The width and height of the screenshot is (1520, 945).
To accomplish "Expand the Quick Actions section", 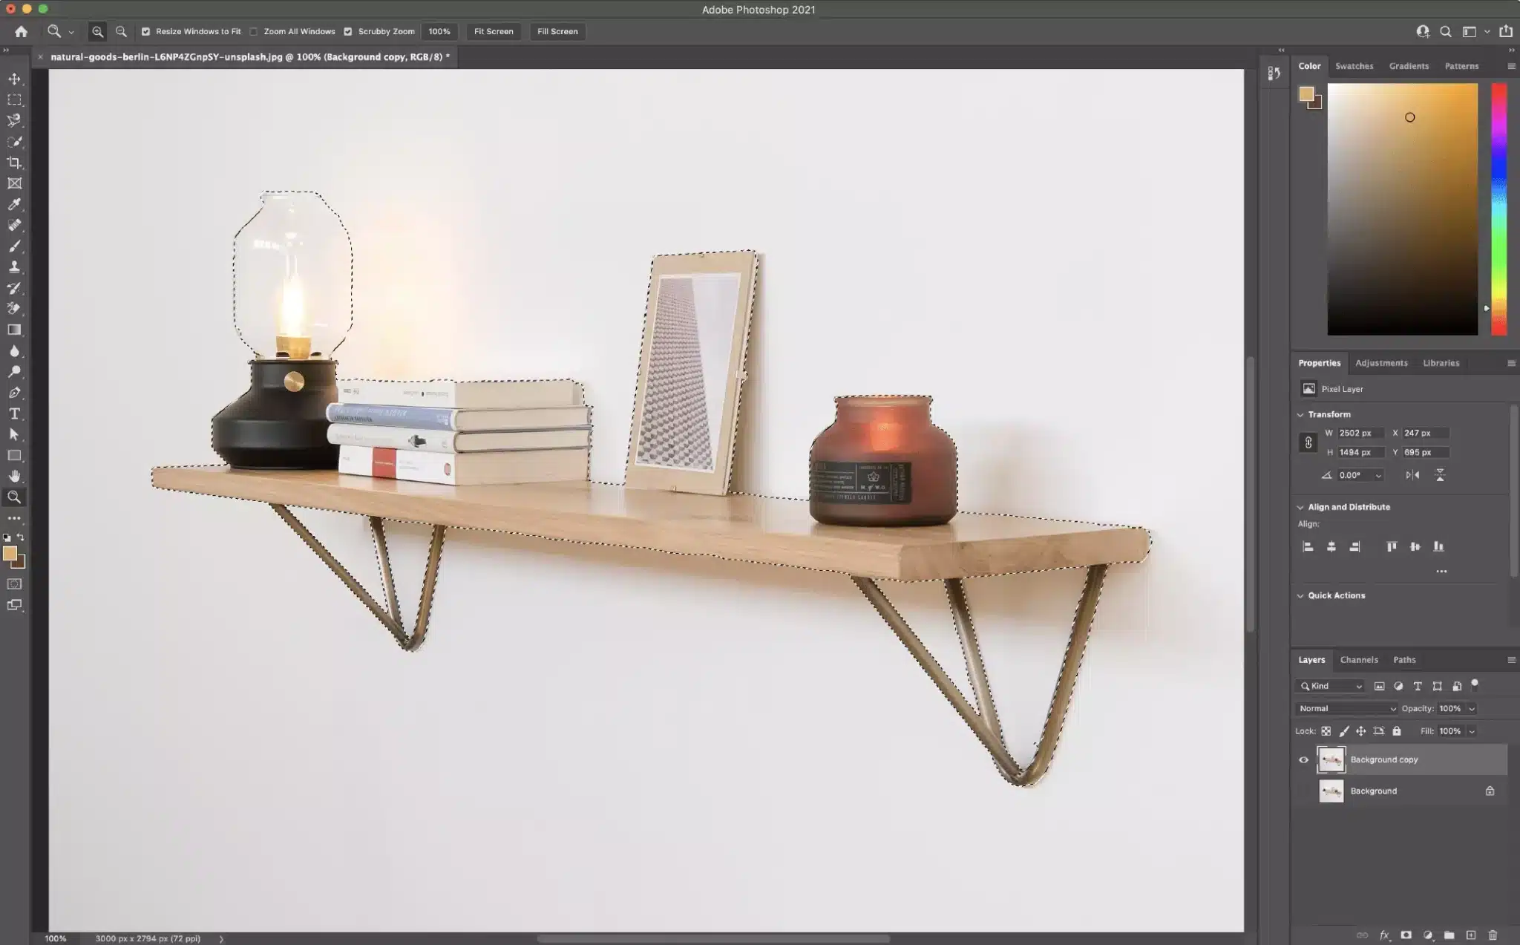I will tap(1301, 595).
